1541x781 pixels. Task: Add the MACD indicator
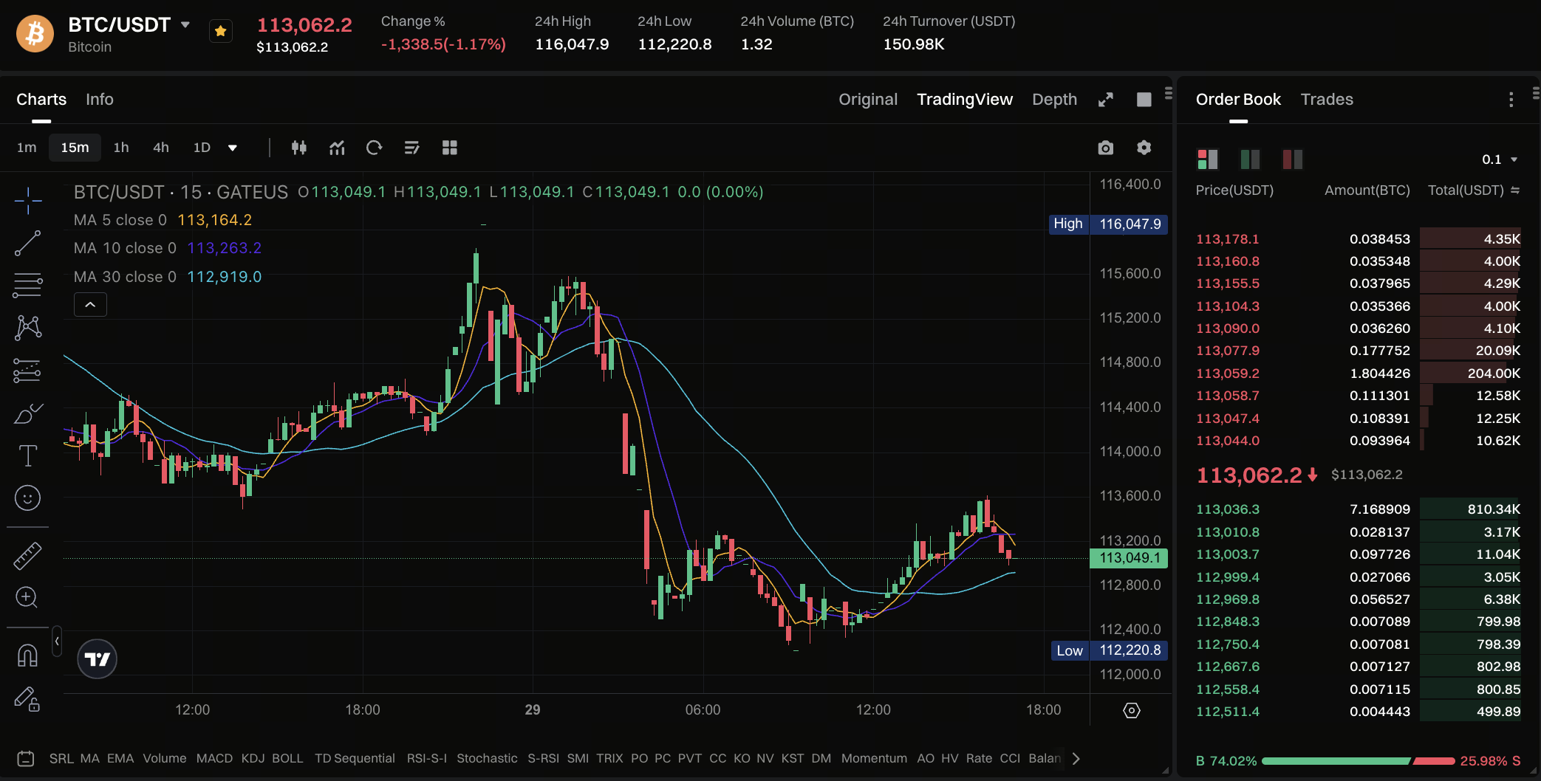(x=214, y=758)
